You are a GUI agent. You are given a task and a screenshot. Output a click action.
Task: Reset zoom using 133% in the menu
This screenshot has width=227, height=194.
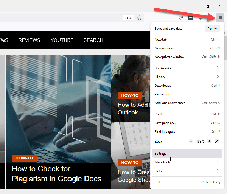[200, 141]
